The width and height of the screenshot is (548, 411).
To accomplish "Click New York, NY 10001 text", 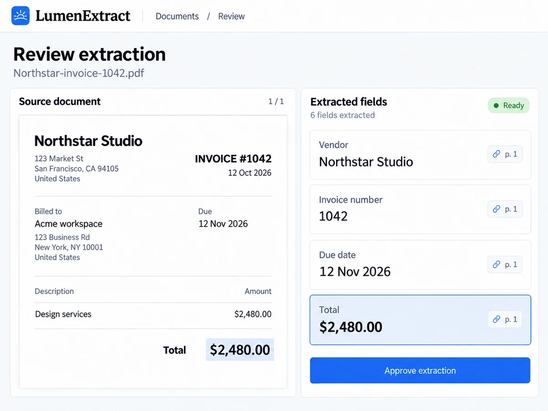I will click(69, 248).
